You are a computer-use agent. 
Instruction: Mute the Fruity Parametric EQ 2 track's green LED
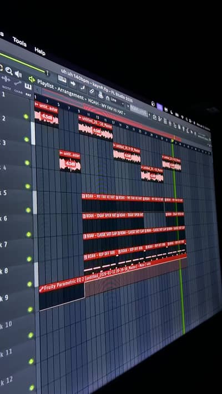point(30,309)
